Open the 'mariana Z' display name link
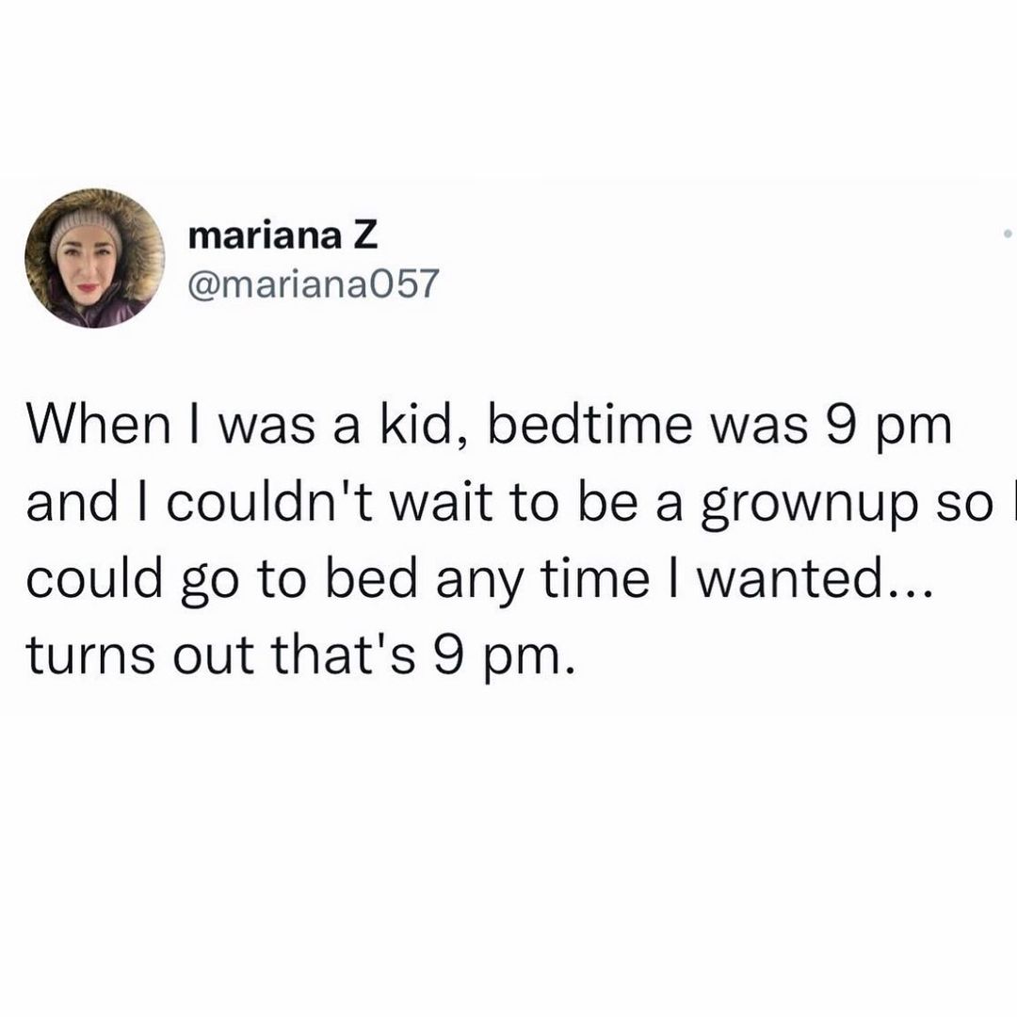The height and width of the screenshot is (1017, 1017). click(282, 235)
